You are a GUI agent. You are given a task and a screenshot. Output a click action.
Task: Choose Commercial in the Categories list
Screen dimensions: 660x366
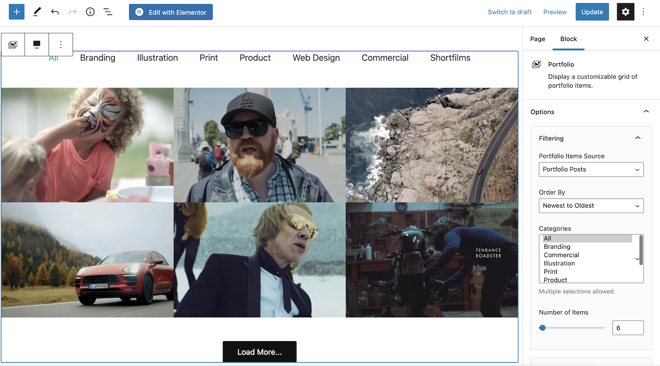[587, 255]
